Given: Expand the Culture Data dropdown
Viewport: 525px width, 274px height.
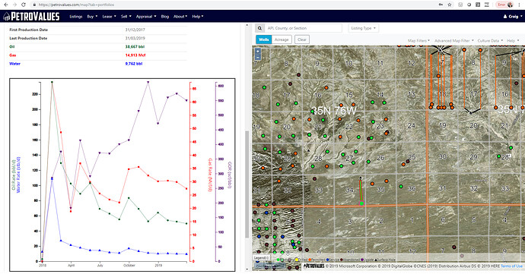Looking at the screenshot, I should tap(490, 40).
